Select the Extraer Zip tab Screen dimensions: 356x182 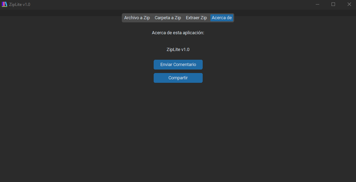196,18
